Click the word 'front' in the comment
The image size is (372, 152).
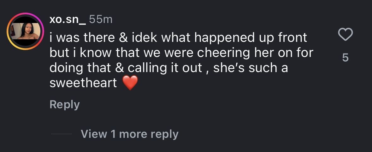pos(292,38)
